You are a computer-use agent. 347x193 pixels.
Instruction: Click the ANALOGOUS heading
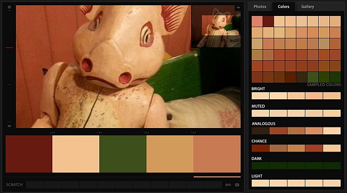point(263,124)
